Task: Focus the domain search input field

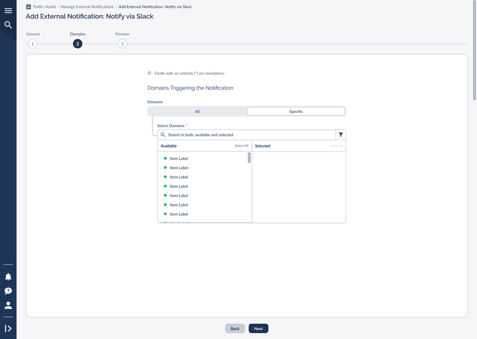Action: click(x=246, y=135)
